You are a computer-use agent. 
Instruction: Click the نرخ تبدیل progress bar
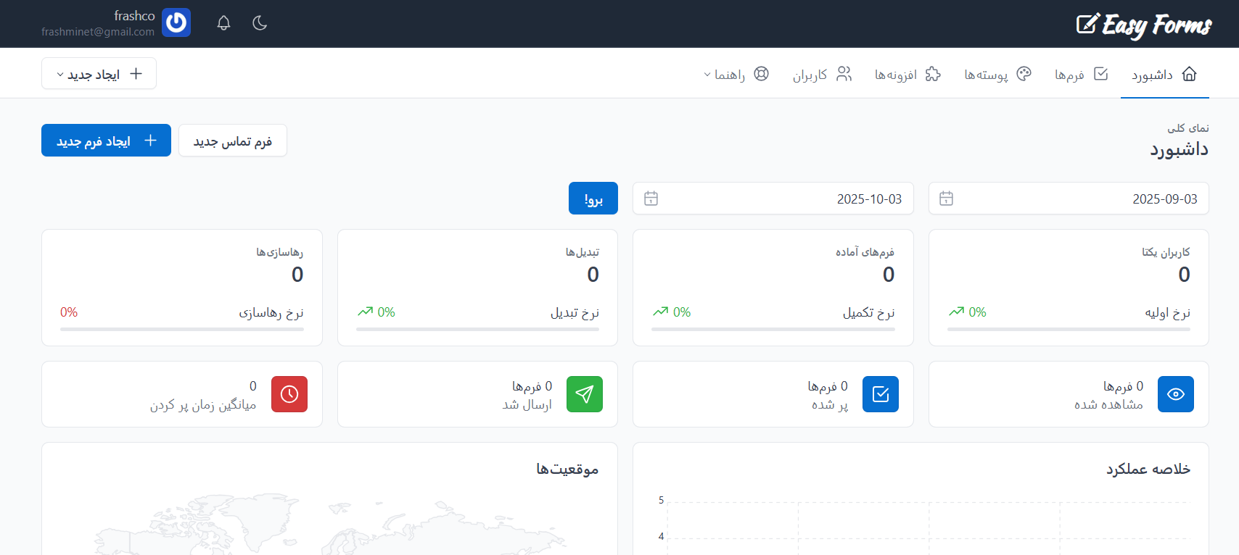477,329
